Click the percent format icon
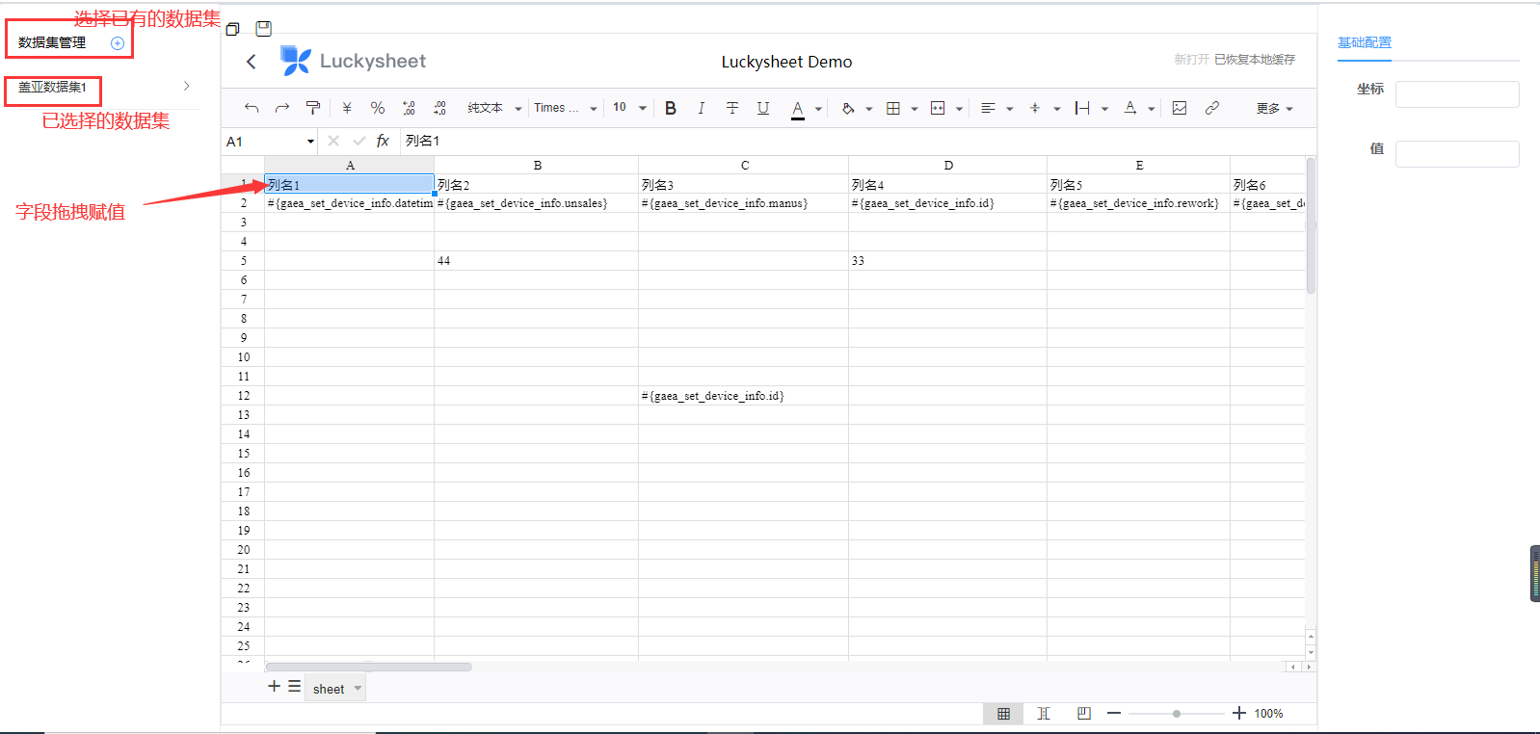 378,108
